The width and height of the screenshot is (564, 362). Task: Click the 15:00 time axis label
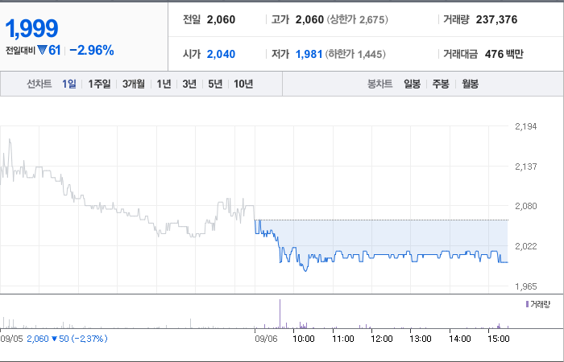(499, 339)
